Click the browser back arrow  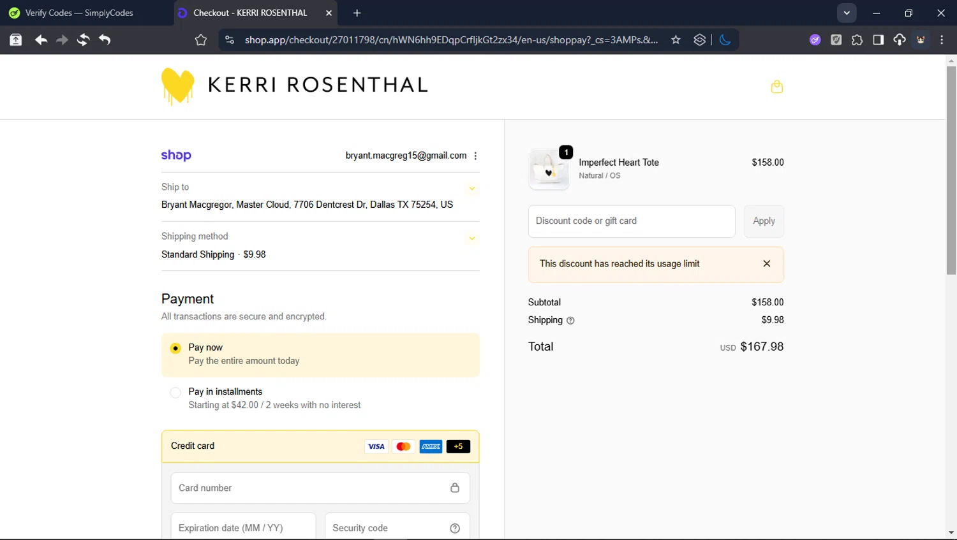tap(41, 40)
